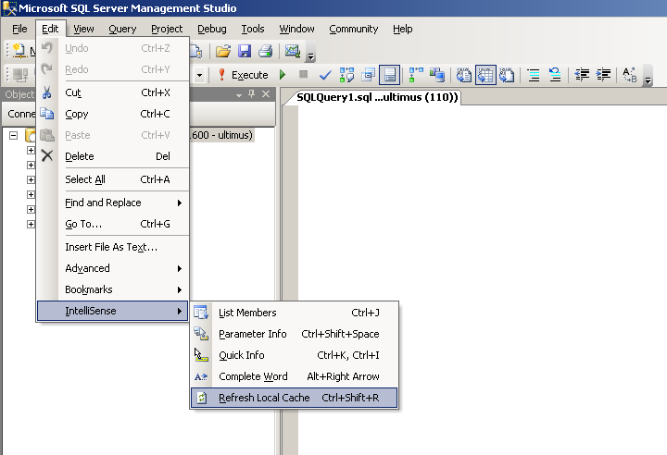
Task: Switch to the SQLQuery1.sql editor tab
Action: pos(377,97)
